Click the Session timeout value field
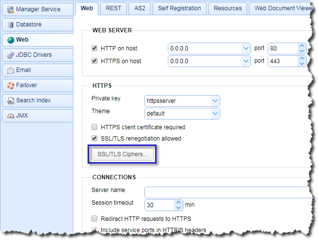The height and width of the screenshot is (240, 318). 159,205
